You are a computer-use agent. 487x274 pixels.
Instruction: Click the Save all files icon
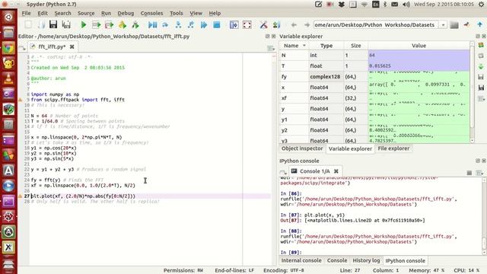click(66, 25)
